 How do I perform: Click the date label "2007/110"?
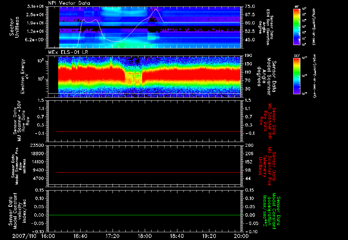[24, 236]
